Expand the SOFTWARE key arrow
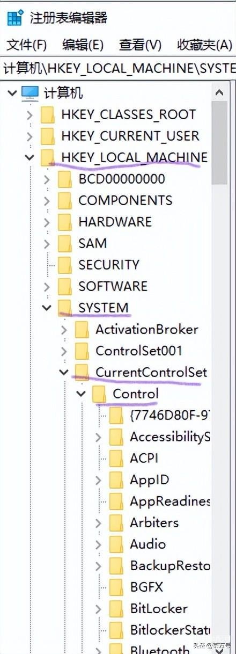Screen dimensions: 236x654 (x=47, y=286)
